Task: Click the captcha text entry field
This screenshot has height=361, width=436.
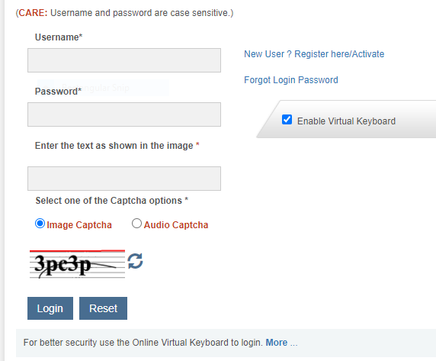Action: (124, 179)
